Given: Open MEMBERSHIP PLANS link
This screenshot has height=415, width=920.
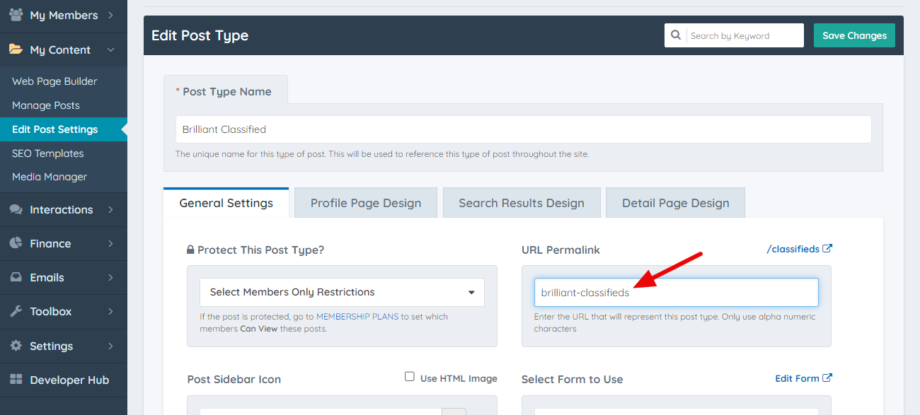Looking at the screenshot, I should pos(357,317).
